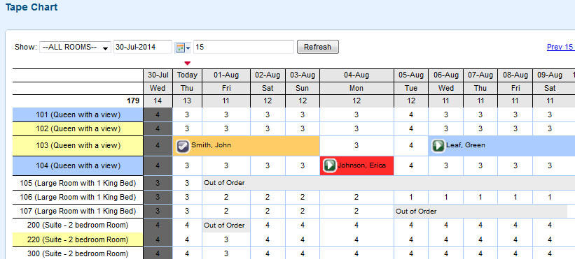This screenshot has height=259, width=575.
Task: Click the 03-Aug column header
Action: point(303,75)
